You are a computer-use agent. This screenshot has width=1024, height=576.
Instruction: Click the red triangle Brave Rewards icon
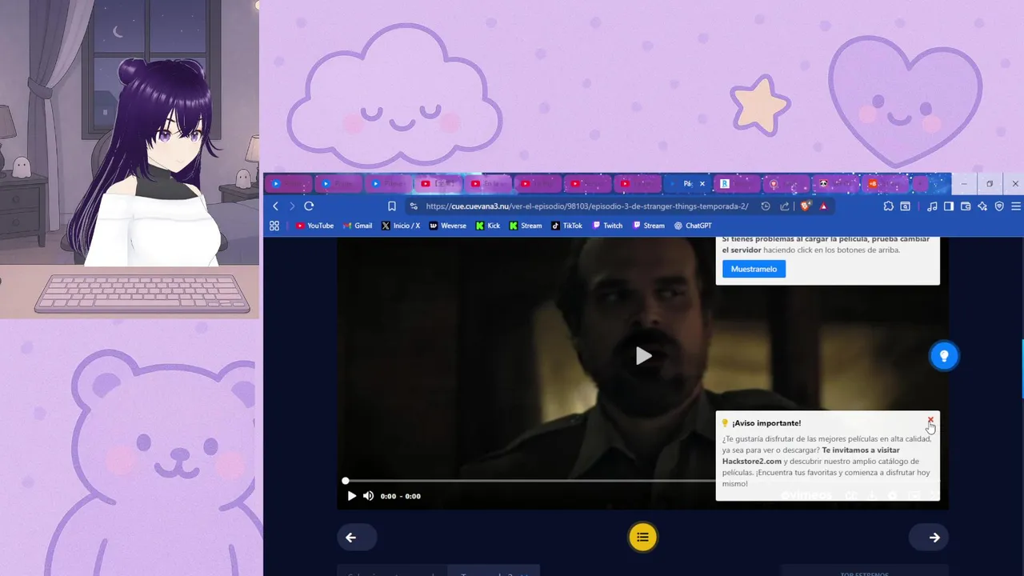(x=823, y=206)
